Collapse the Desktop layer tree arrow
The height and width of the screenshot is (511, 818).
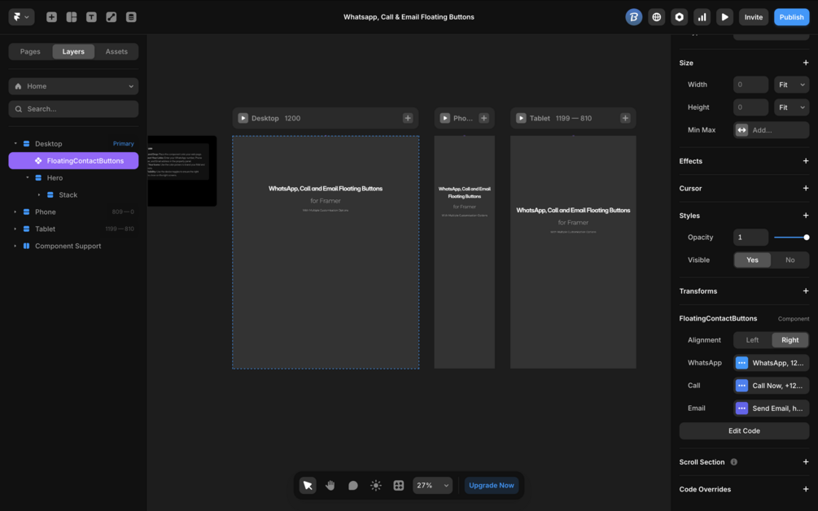15,143
